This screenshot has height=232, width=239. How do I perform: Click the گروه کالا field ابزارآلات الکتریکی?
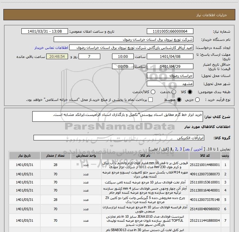point(119,138)
